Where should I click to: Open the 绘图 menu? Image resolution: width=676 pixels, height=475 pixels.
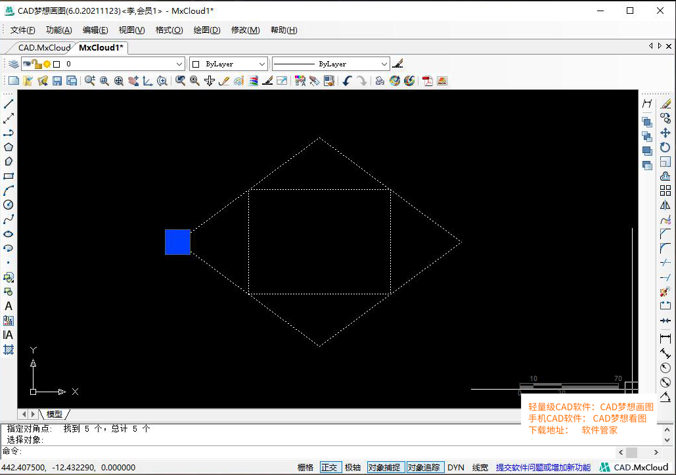click(206, 30)
